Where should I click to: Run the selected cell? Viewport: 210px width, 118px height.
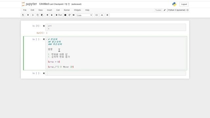[x=59, y=15]
